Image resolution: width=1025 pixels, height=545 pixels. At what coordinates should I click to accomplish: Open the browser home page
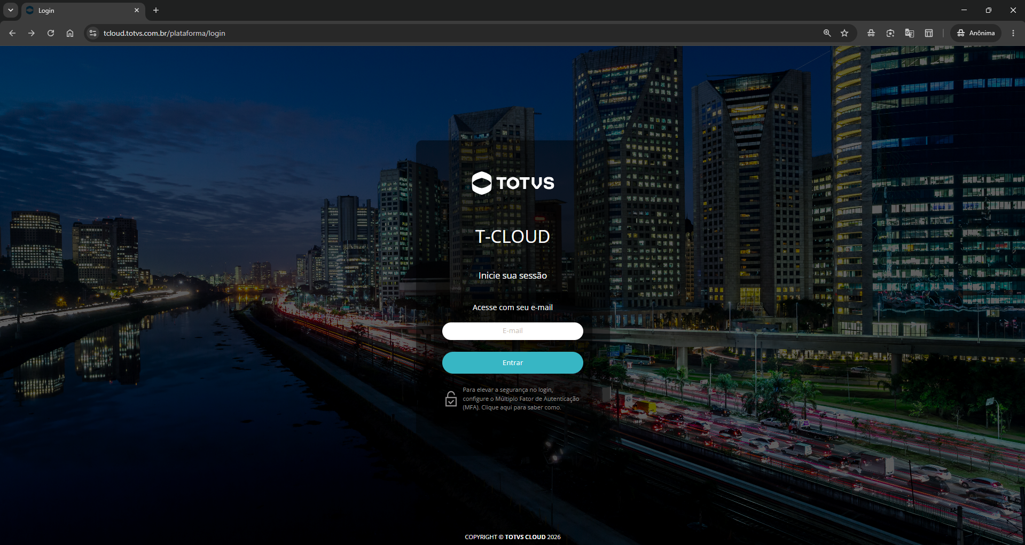point(70,33)
